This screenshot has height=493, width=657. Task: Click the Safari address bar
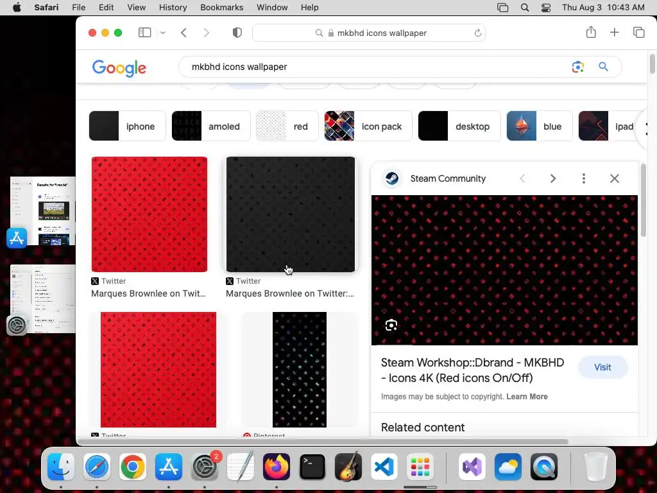pos(369,33)
